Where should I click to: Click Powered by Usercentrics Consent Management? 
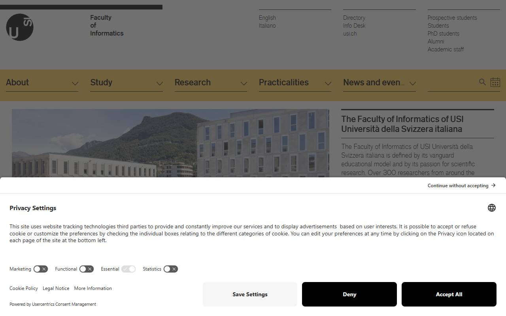point(53,304)
